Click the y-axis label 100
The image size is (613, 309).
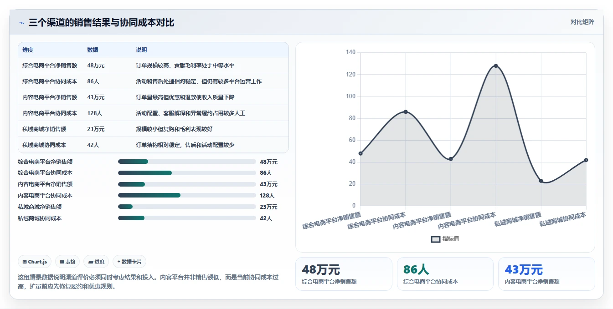point(350,96)
